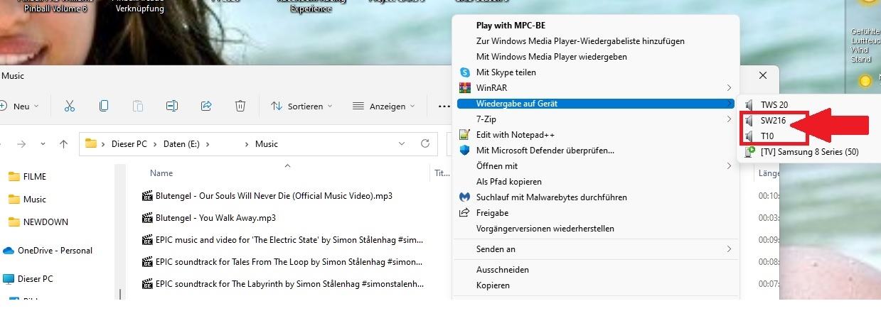Select EPIC soundtrack Tales From The Loop file

tap(290, 262)
